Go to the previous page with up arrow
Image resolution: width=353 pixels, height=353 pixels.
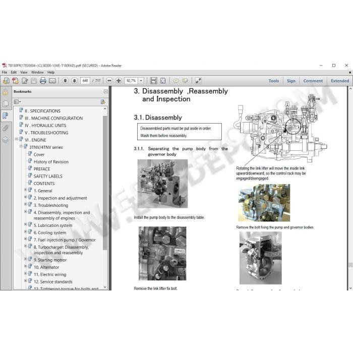65,80
